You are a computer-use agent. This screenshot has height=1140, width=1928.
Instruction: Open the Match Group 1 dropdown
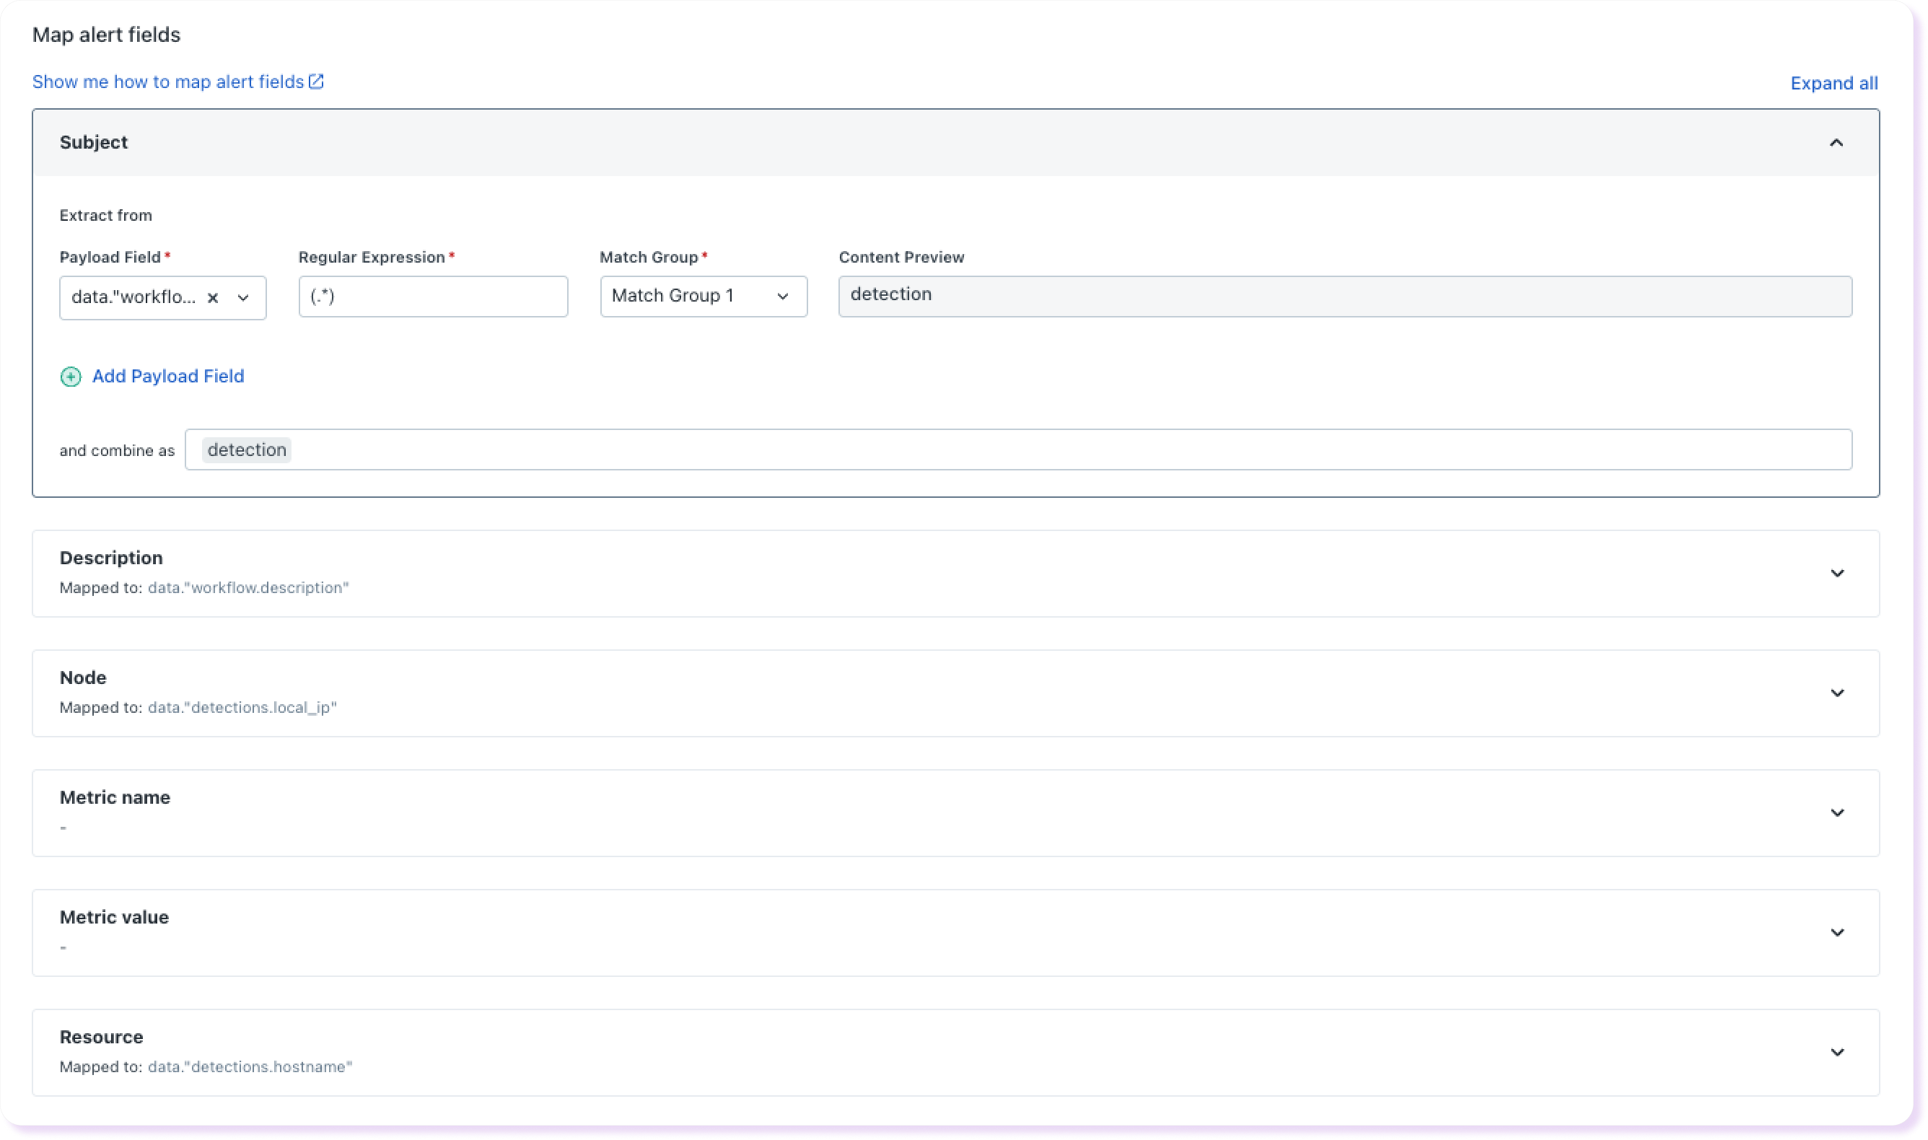tap(703, 296)
